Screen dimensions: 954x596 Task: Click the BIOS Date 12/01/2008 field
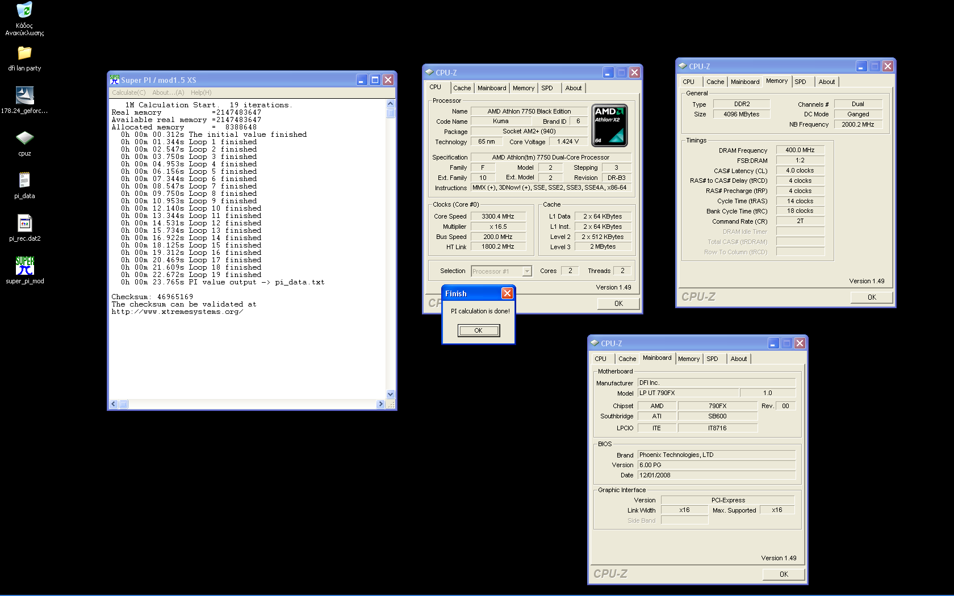coord(717,475)
